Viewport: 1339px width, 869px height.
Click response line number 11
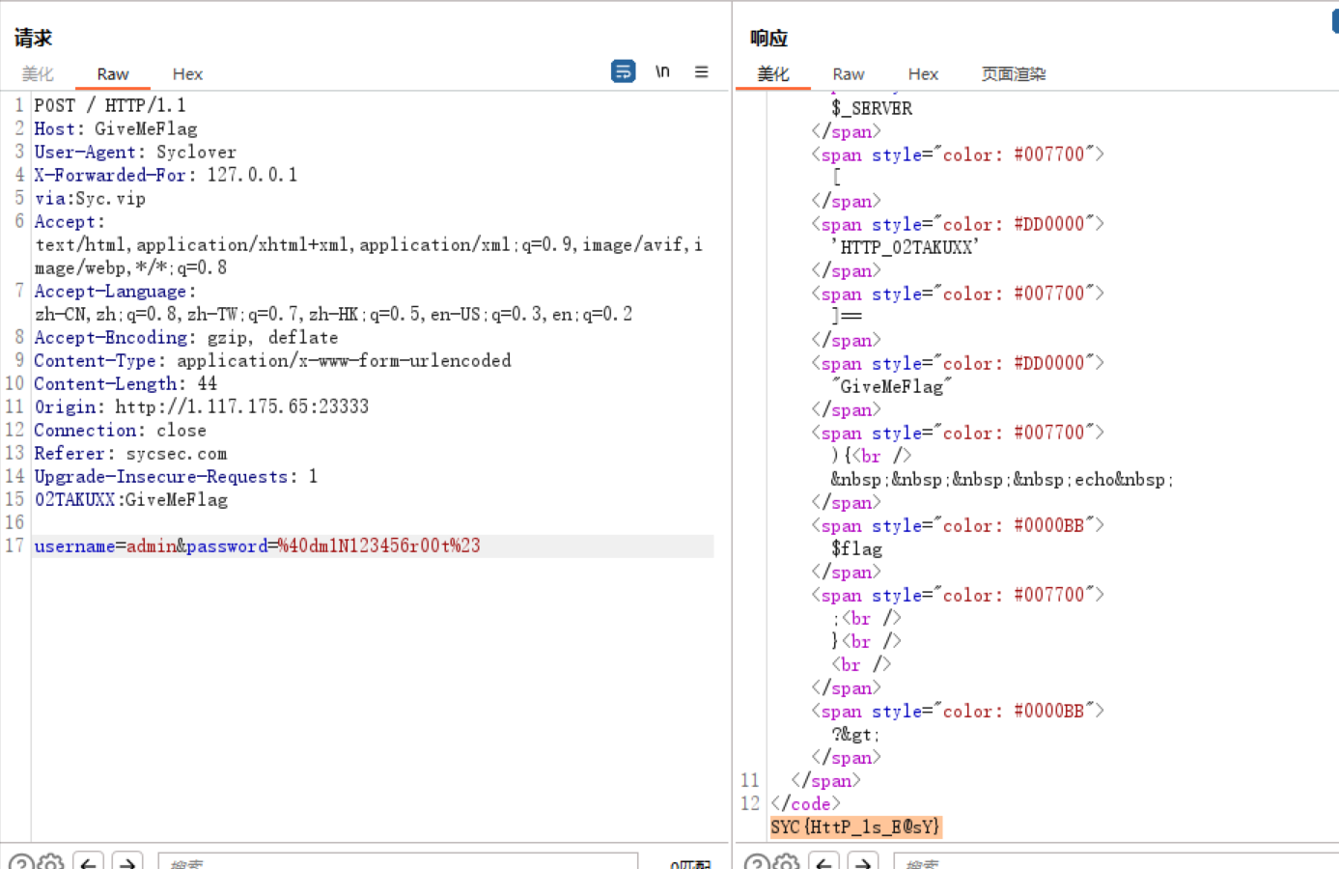(750, 780)
